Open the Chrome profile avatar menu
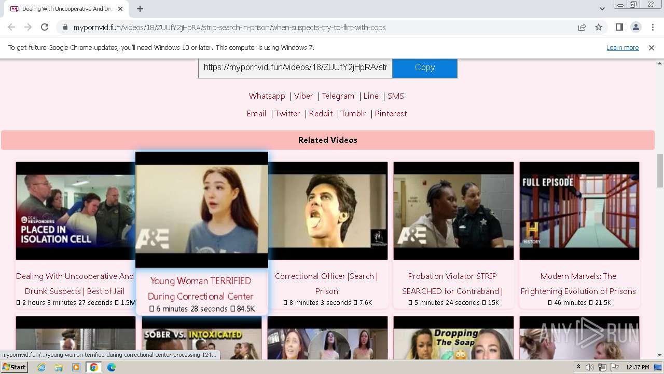Screen dimensions: 664x374 click(x=635, y=28)
